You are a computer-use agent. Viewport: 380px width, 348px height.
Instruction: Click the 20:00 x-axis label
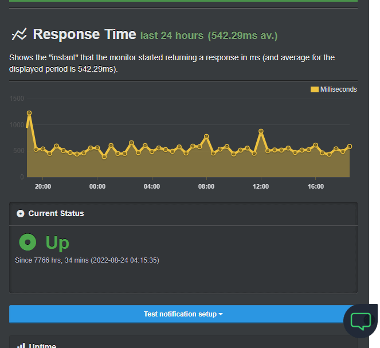pyautogui.click(x=43, y=186)
